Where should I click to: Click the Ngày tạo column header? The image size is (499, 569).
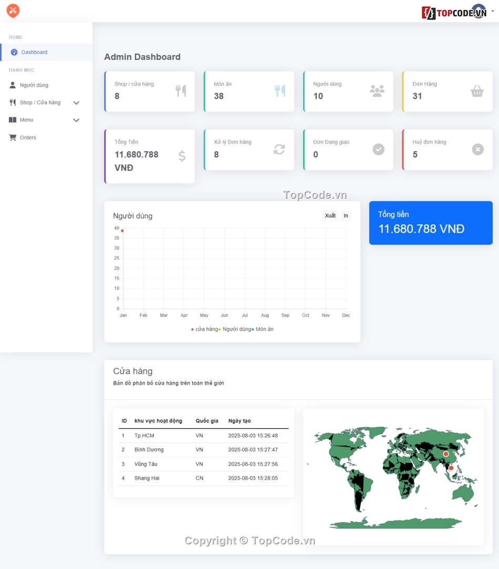pyautogui.click(x=240, y=421)
